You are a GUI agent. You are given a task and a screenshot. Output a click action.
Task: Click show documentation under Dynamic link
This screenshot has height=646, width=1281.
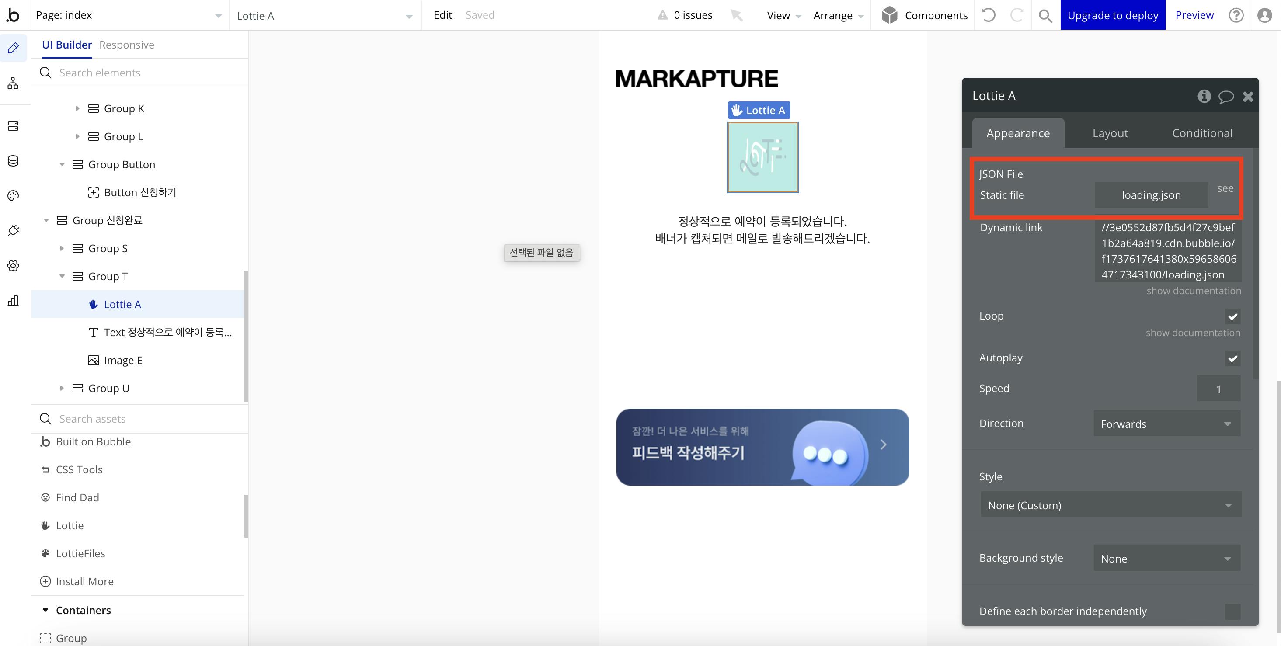click(x=1194, y=290)
